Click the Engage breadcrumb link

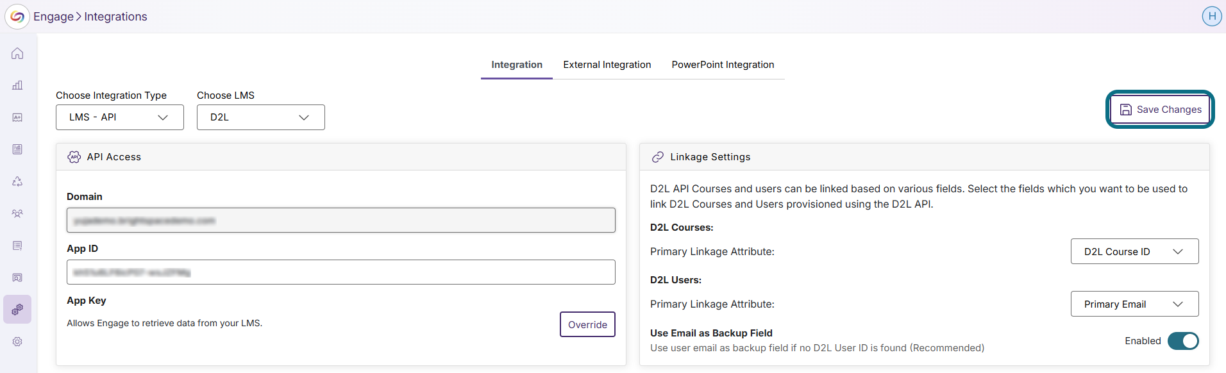click(x=53, y=17)
